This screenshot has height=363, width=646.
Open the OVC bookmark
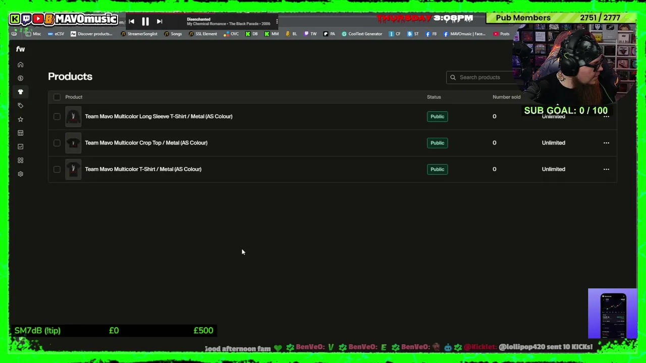point(231,34)
